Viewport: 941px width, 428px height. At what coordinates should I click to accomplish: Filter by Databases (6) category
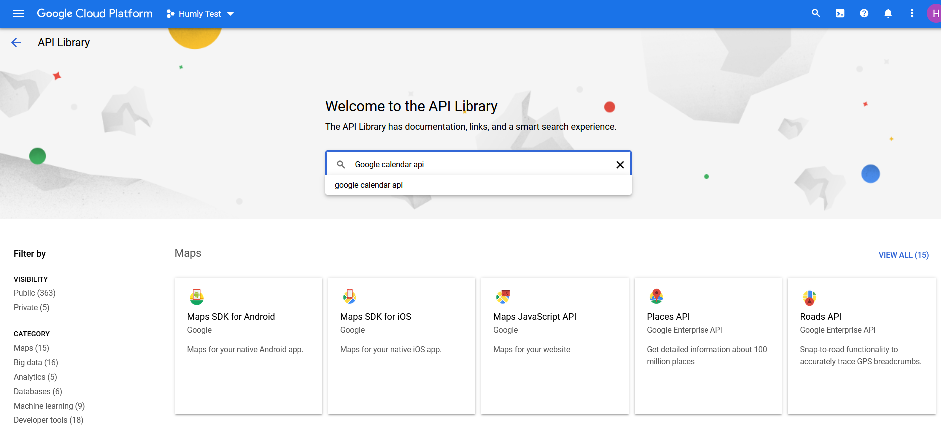[38, 391]
